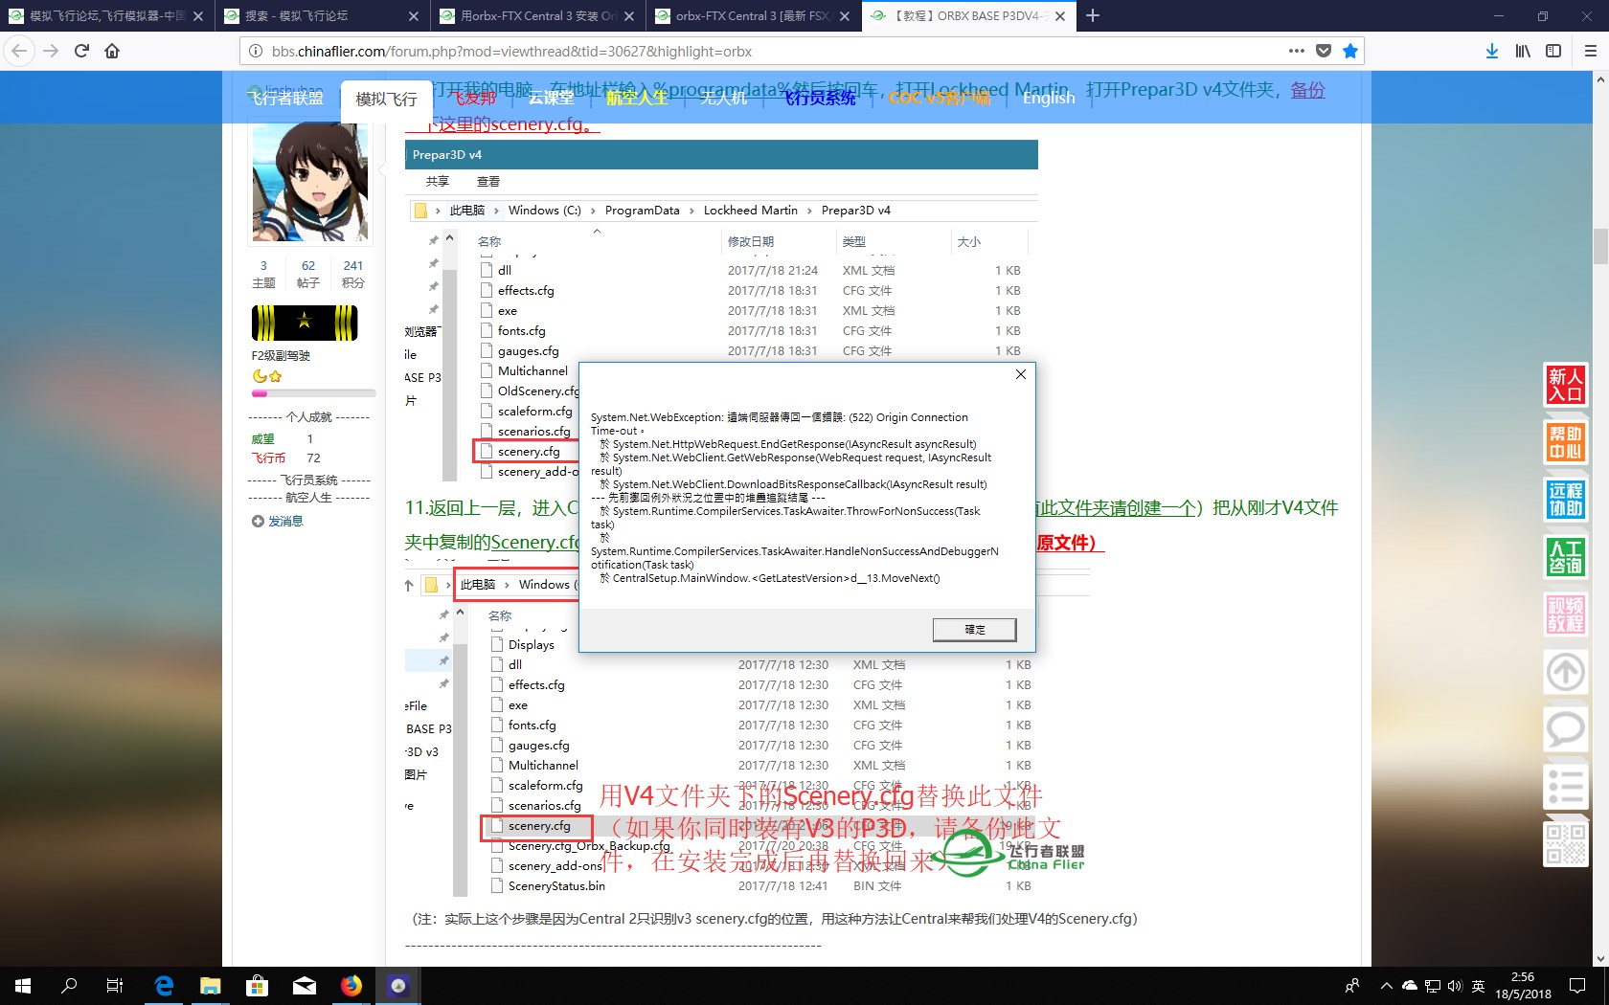Screen dimensions: 1609x1005
Task: Reload the current forum page
Action: [x=81, y=51]
